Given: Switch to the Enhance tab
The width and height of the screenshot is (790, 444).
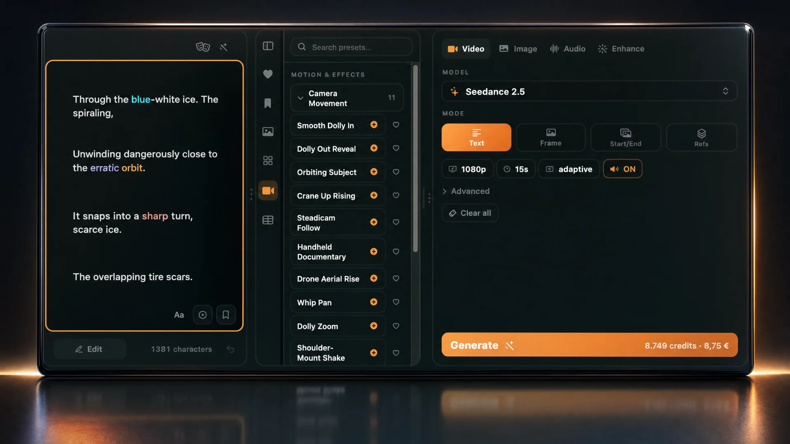Looking at the screenshot, I should pyautogui.click(x=621, y=49).
